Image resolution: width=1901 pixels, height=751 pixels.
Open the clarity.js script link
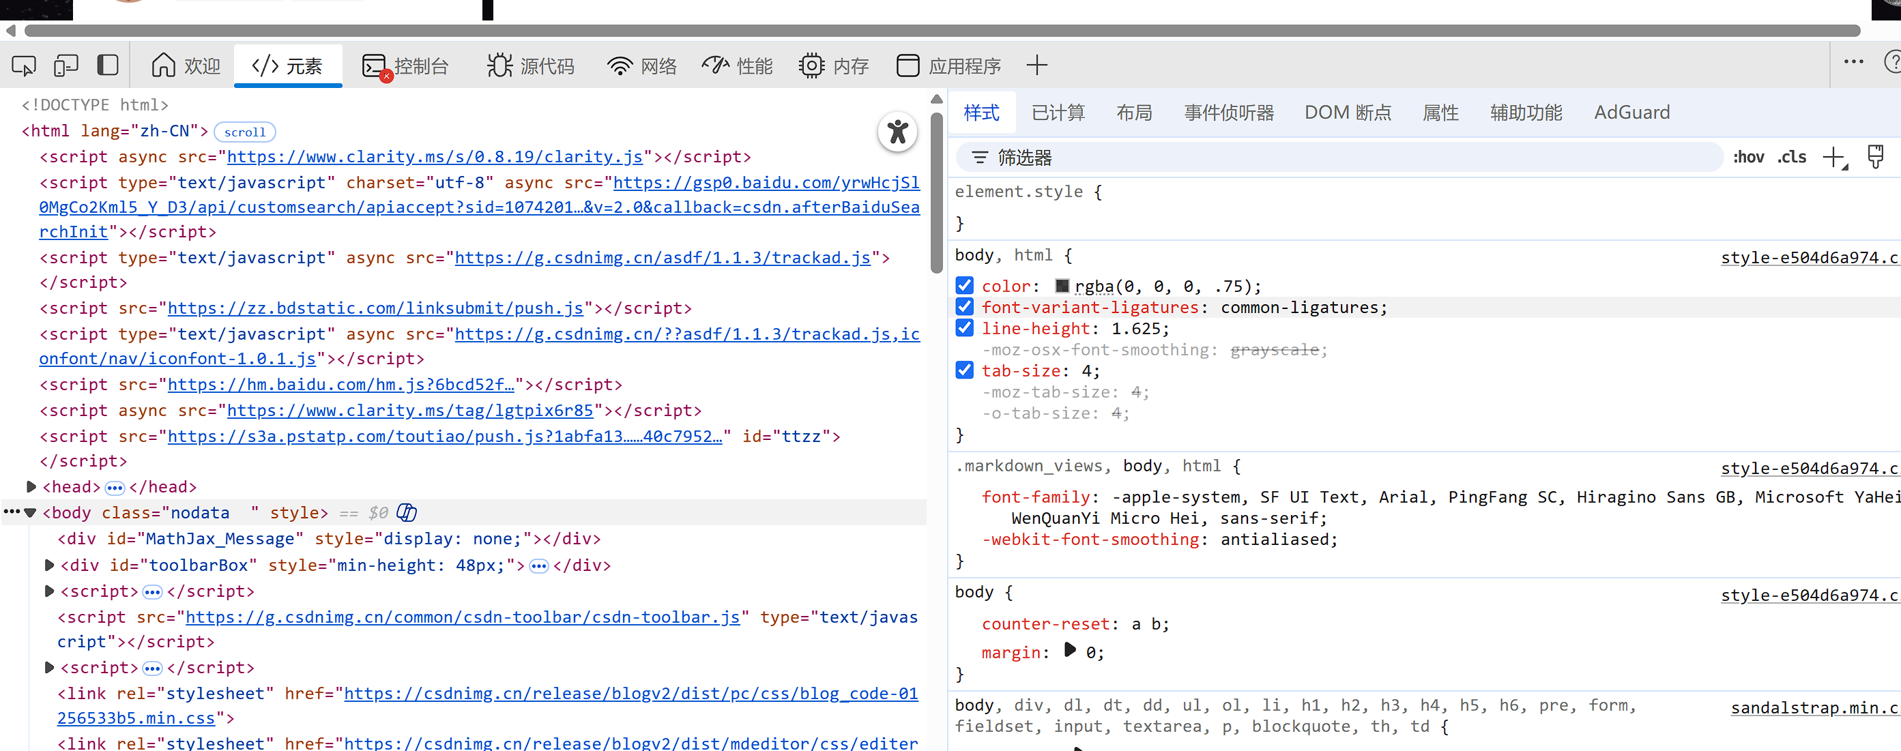click(x=434, y=156)
